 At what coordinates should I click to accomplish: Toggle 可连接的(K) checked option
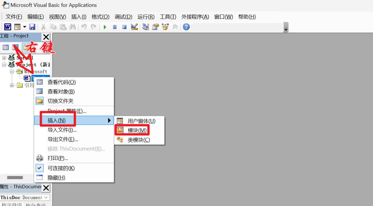coord(74,168)
